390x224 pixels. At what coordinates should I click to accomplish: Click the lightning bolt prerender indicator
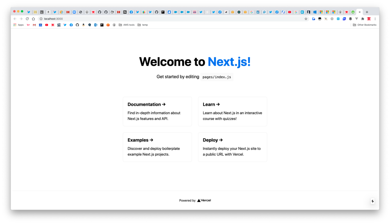pos(372,201)
